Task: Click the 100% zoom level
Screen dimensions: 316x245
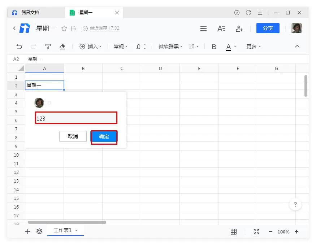Action: (x=283, y=232)
